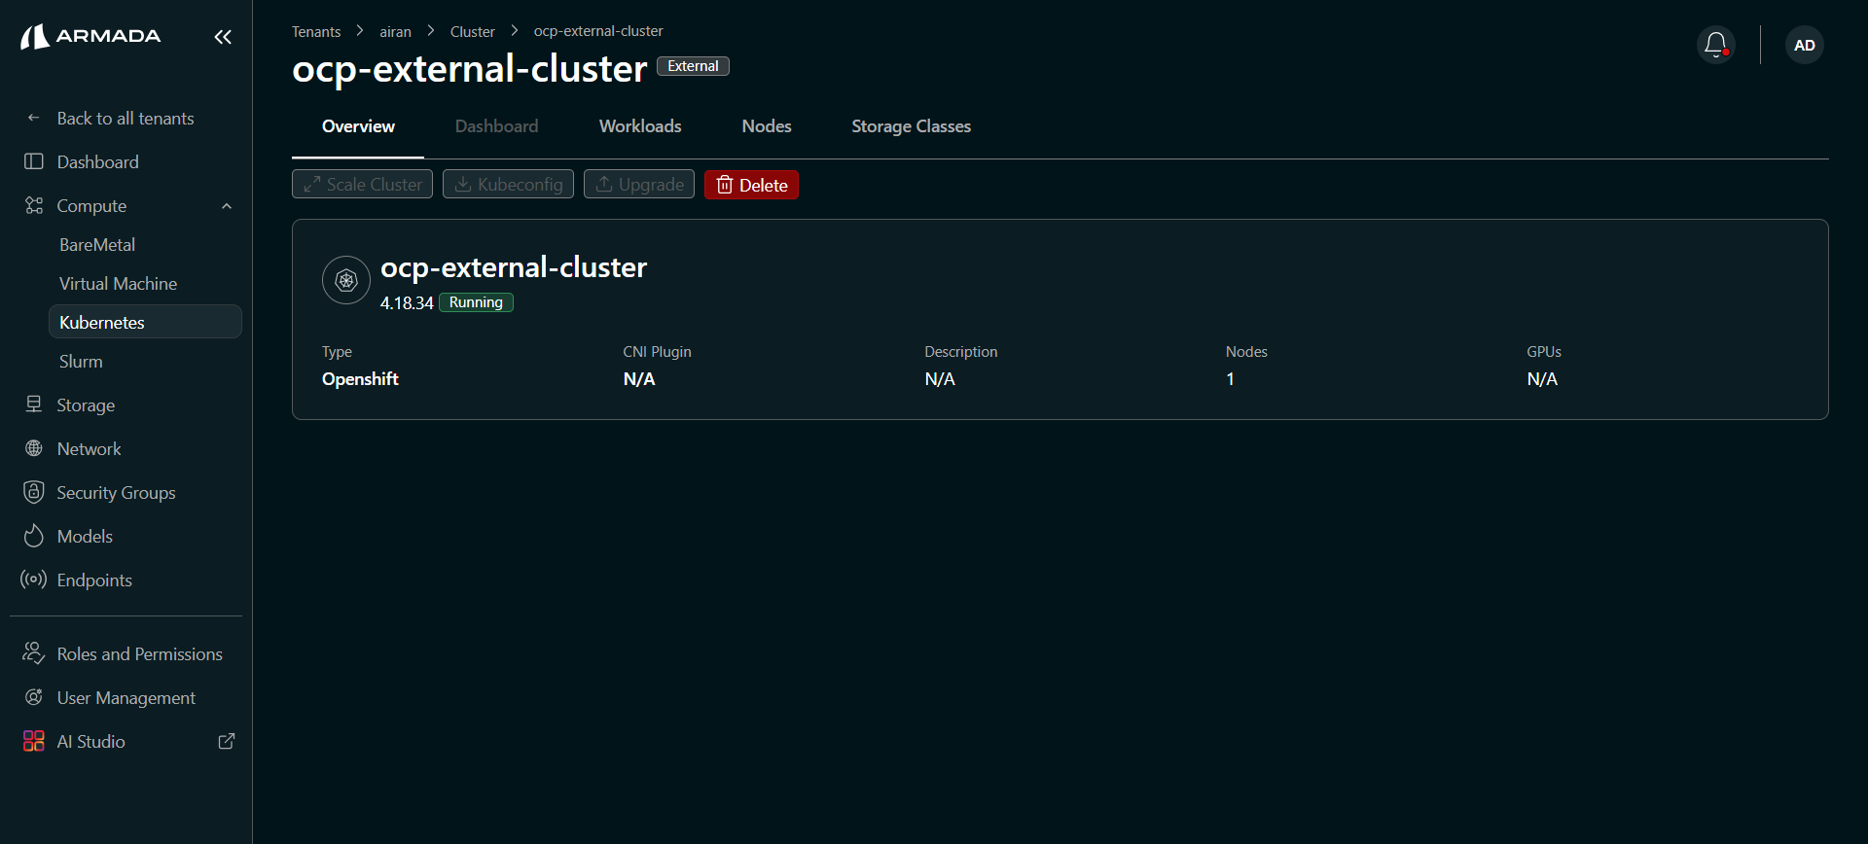Click the Openshift type value
This screenshot has width=1868, height=844.
[x=360, y=379]
